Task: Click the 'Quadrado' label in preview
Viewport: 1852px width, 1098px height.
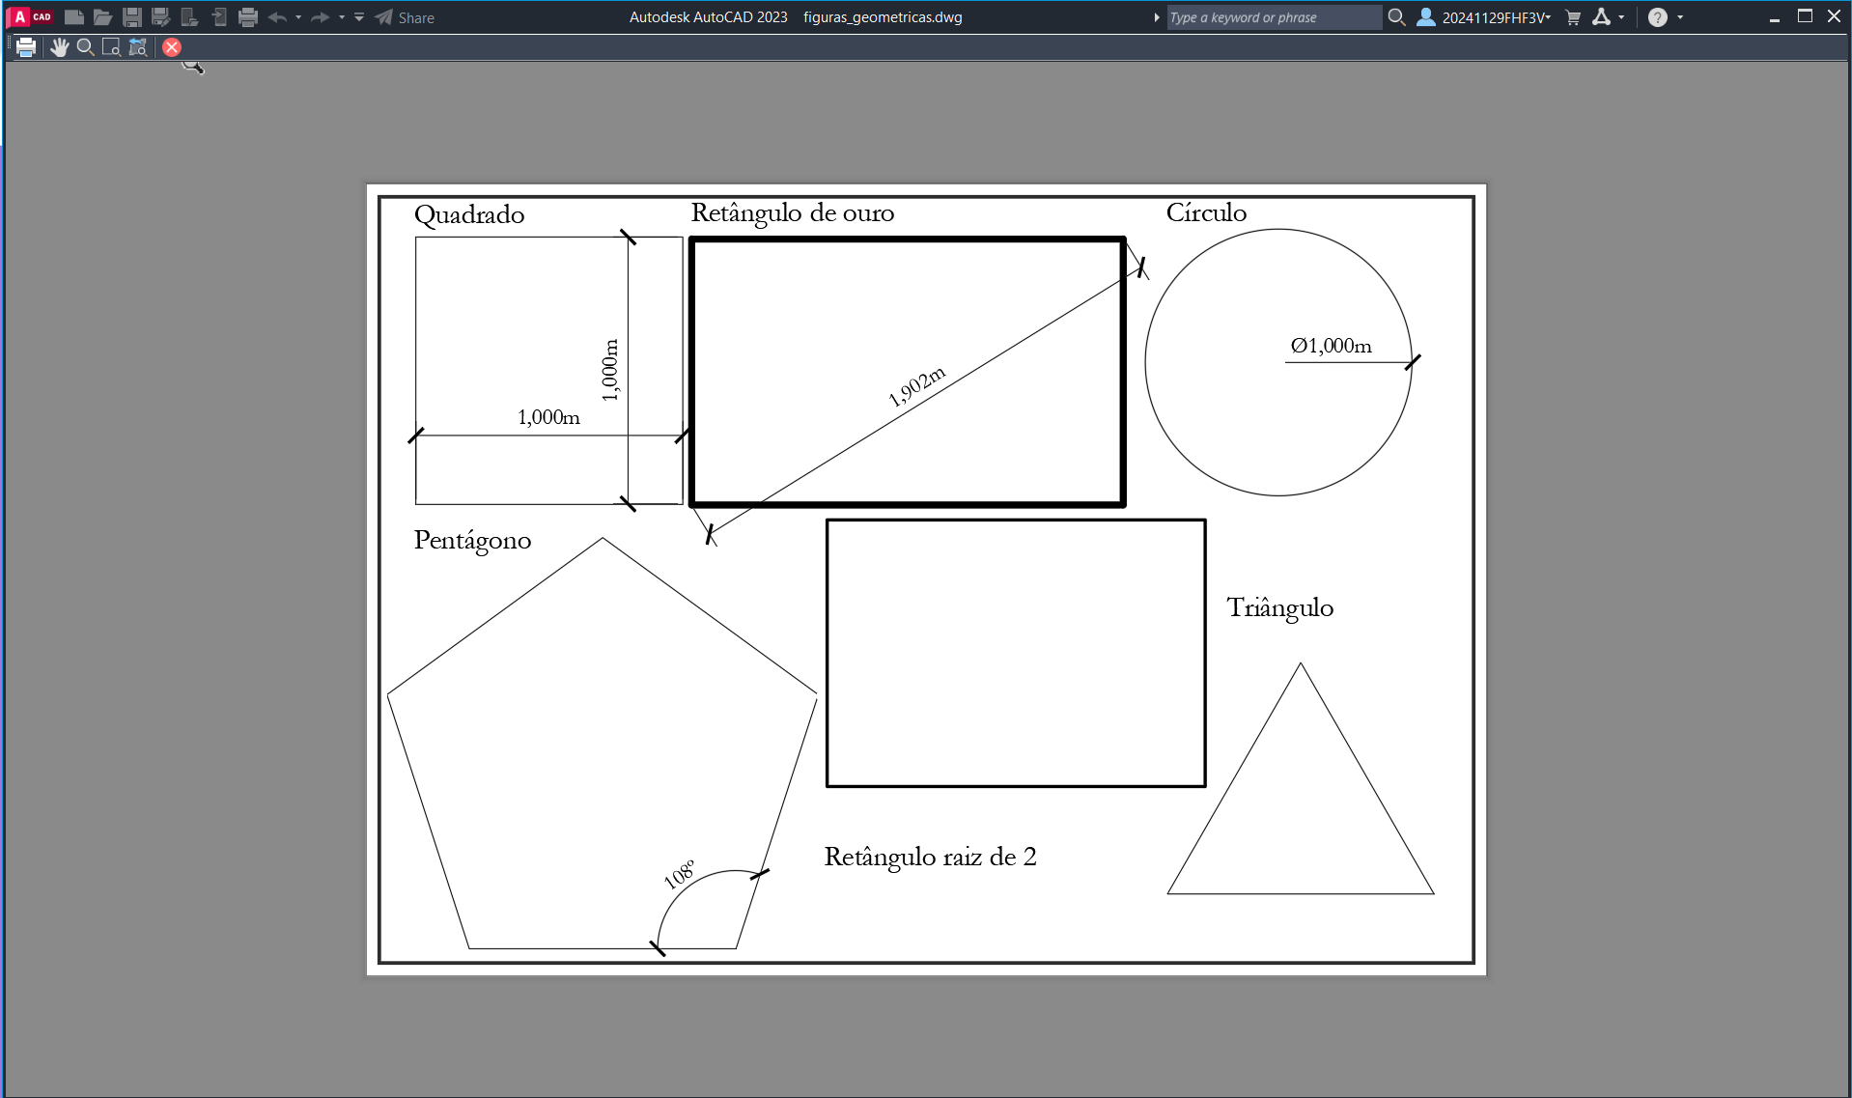Action: (x=469, y=215)
